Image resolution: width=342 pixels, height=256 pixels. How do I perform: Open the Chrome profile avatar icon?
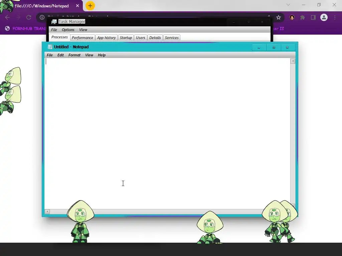pyautogui.click(x=324, y=17)
